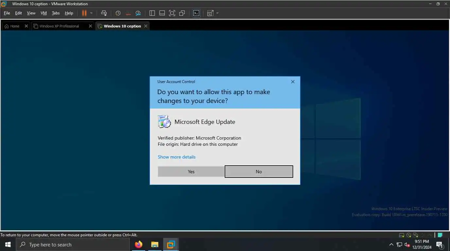Close the Windows 10 ception tab

146,26
